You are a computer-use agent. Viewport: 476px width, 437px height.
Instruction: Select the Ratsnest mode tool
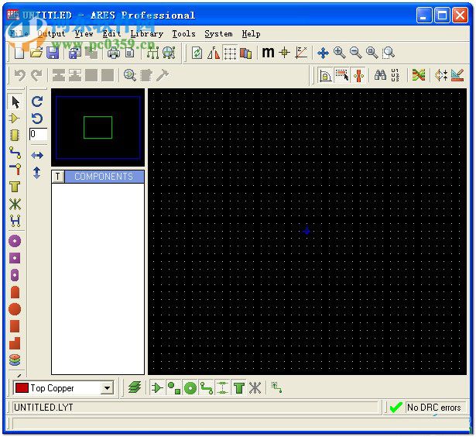coord(15,204)
